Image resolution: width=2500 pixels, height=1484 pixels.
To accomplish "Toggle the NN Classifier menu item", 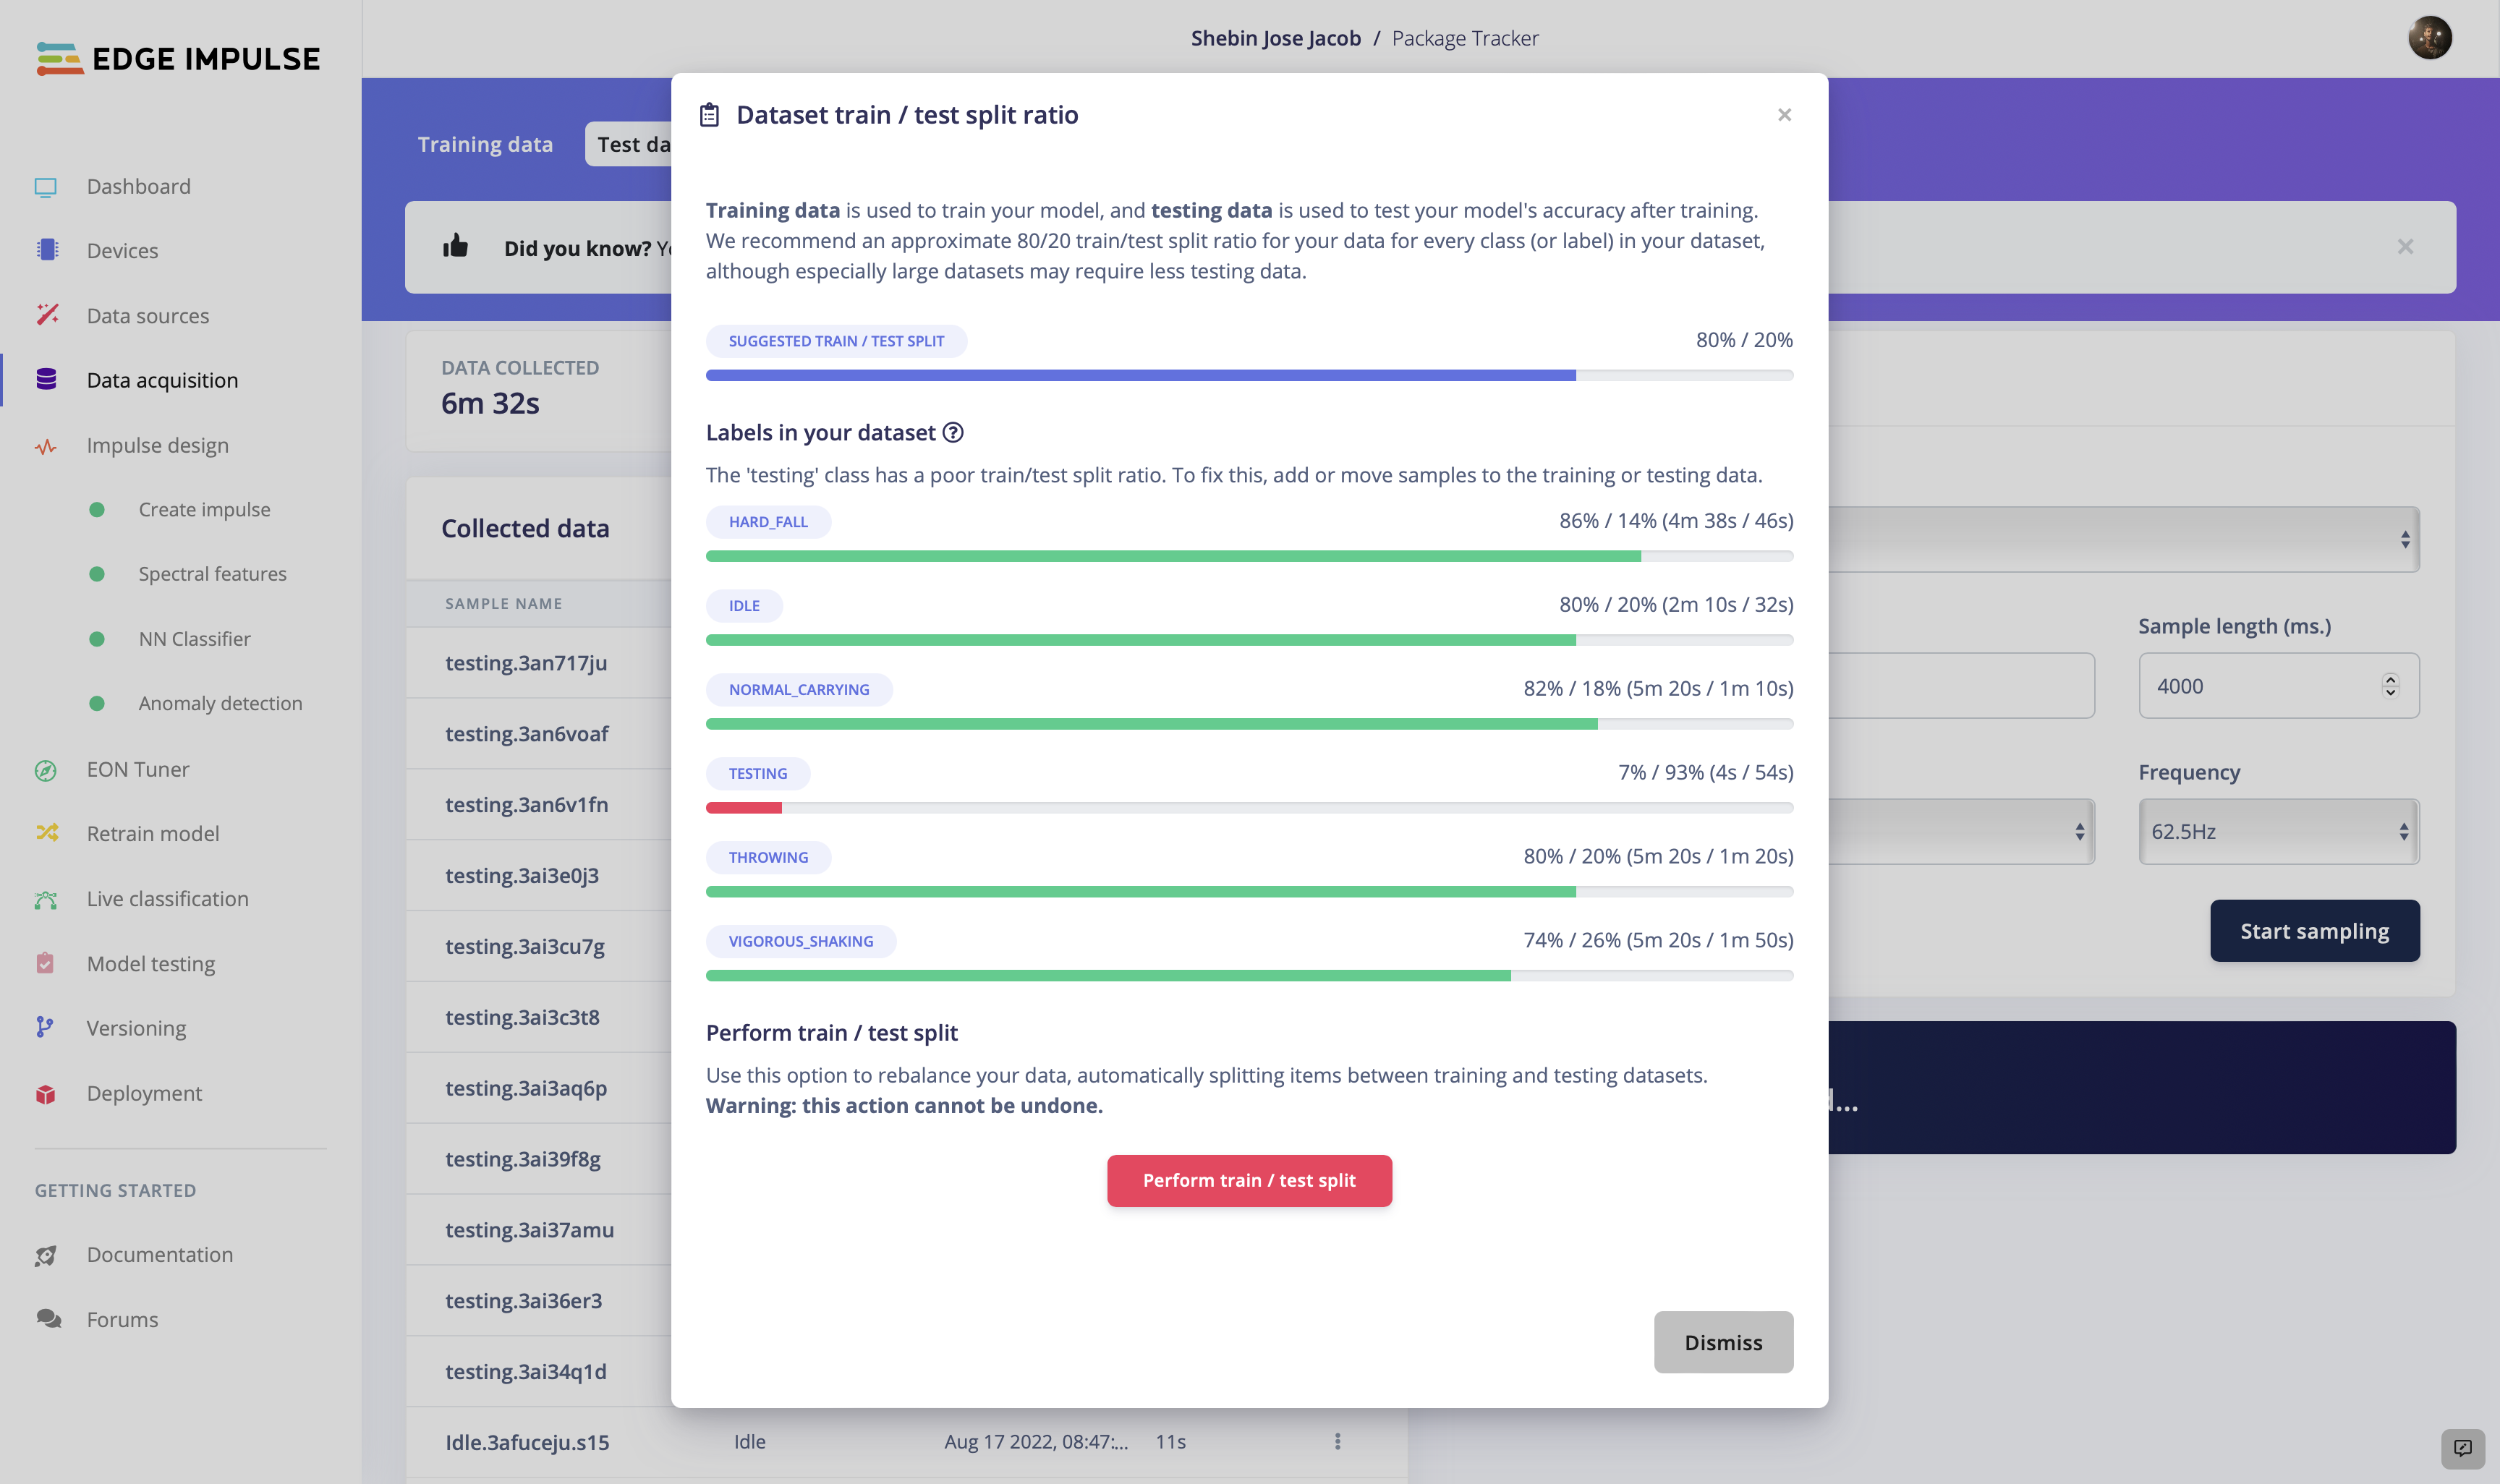I will (196, 638).
